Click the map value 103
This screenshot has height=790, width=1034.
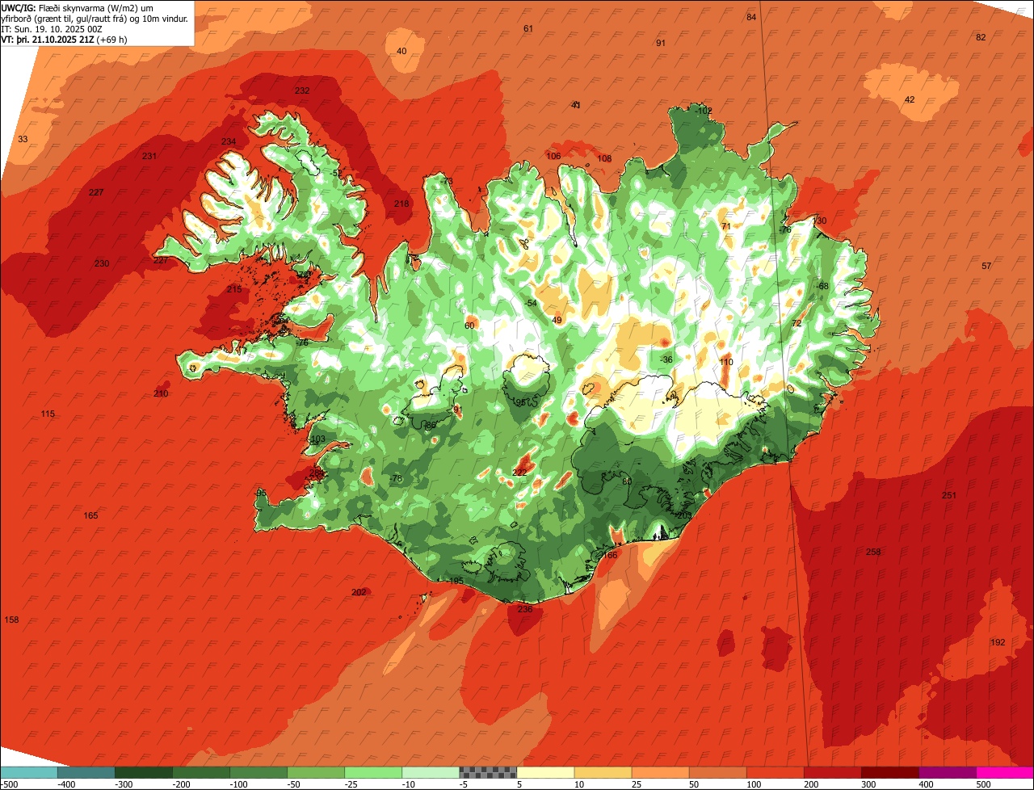[x=317, y=439]
